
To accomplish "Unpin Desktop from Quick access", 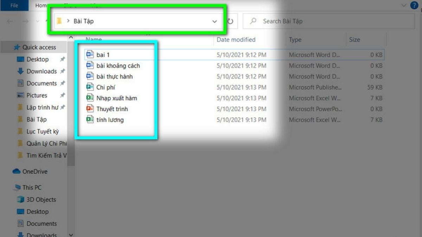I will click(x=63, y=59).
